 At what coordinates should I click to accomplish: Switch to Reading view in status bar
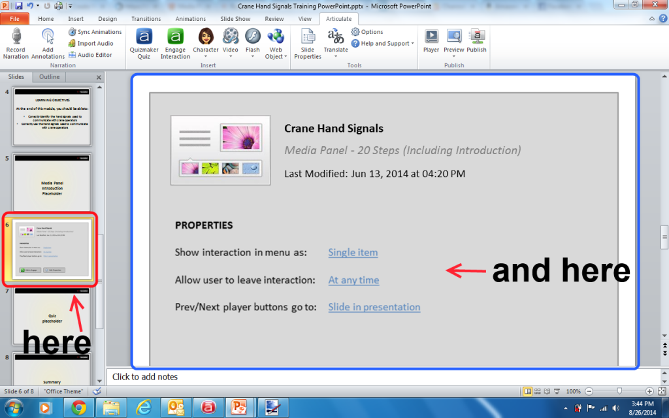pyautogui.click(x=547, y=391)
